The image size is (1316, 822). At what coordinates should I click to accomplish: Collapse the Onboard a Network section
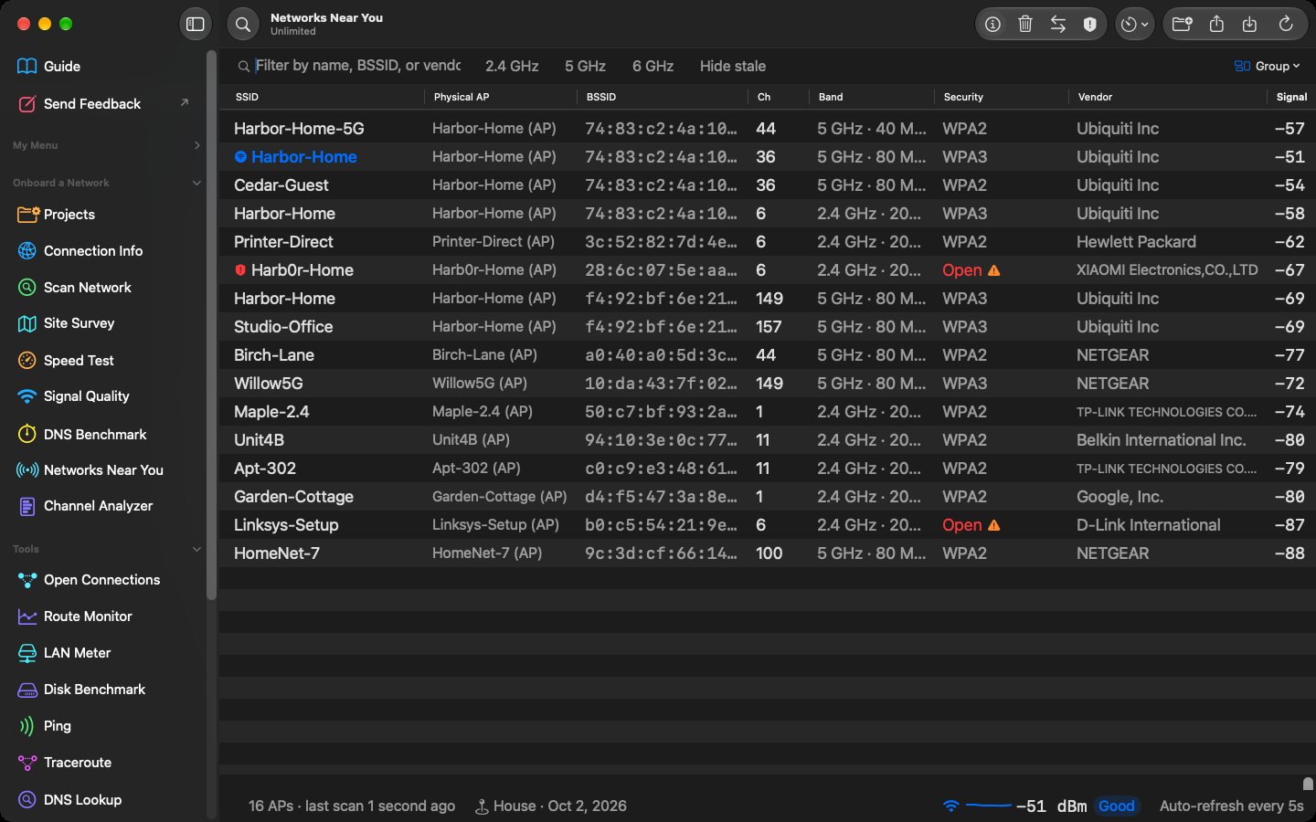point(196,183)
